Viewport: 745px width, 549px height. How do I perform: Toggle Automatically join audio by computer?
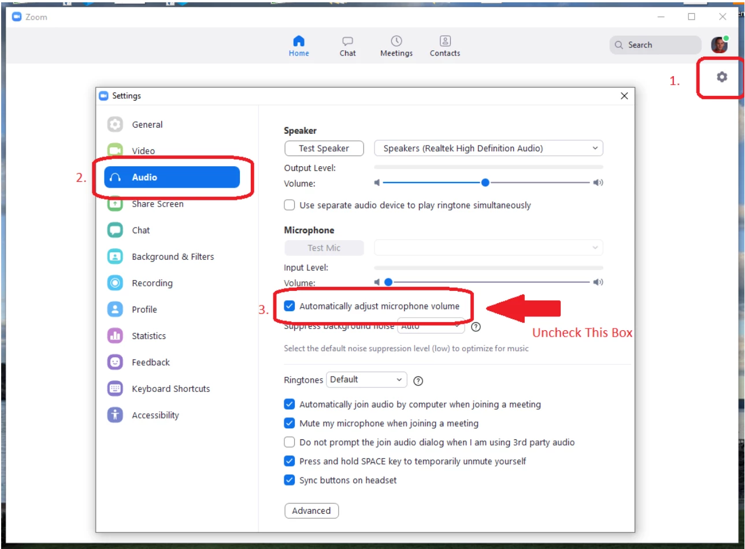click(x=290, y=404)
